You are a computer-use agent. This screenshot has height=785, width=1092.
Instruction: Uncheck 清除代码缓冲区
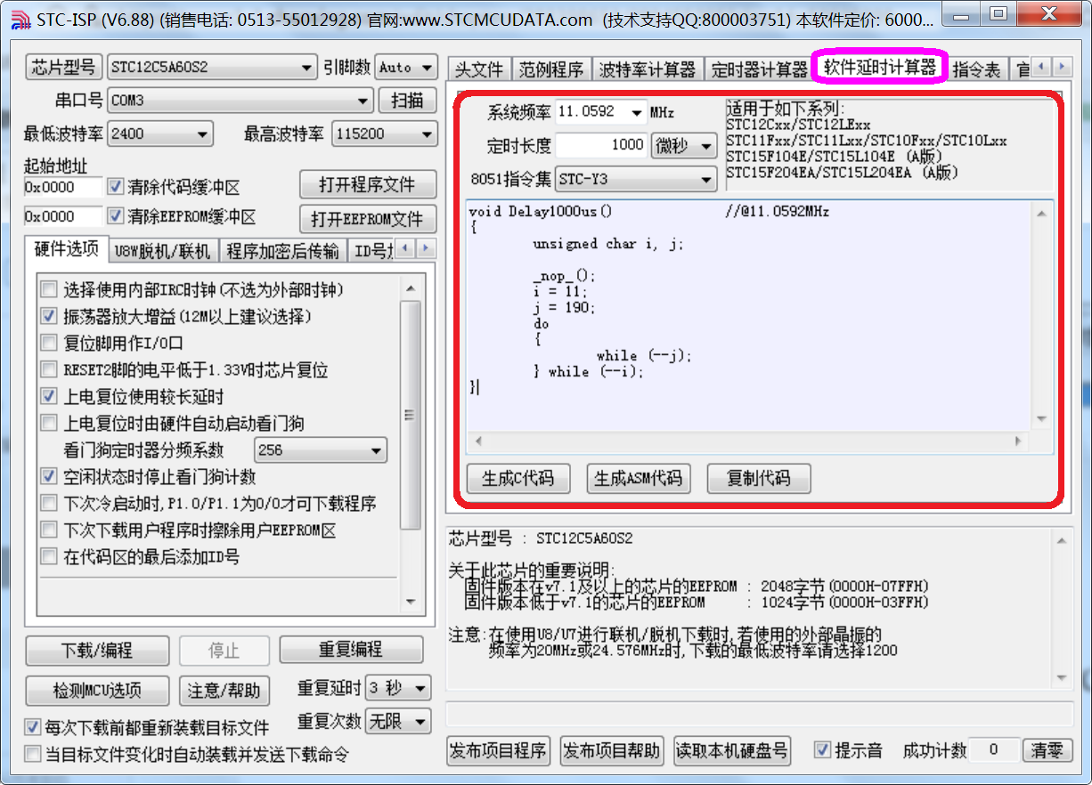[115, 187]
